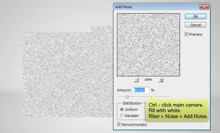Image resolution: width=220 pixels, height=133 pixels.
Task: Click inside the noise preview thumbnail
Action: [x=148, y=45]
